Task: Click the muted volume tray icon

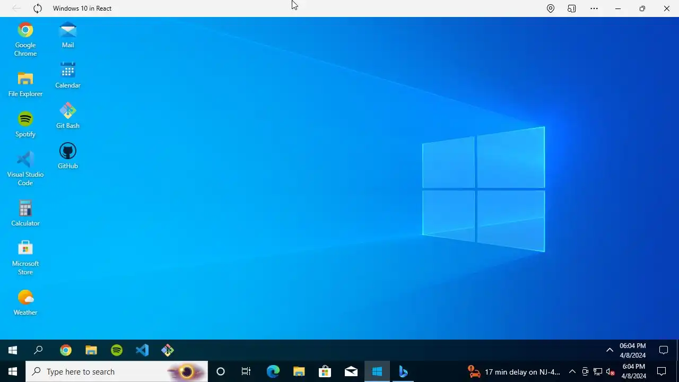Action: (x=611, y=371)
